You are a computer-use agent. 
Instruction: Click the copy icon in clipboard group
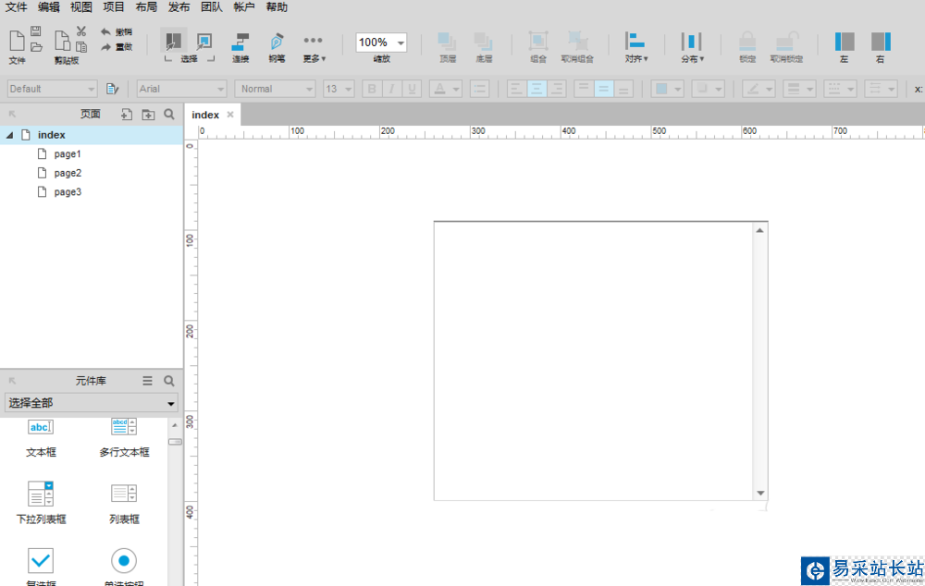coord(81,46)
